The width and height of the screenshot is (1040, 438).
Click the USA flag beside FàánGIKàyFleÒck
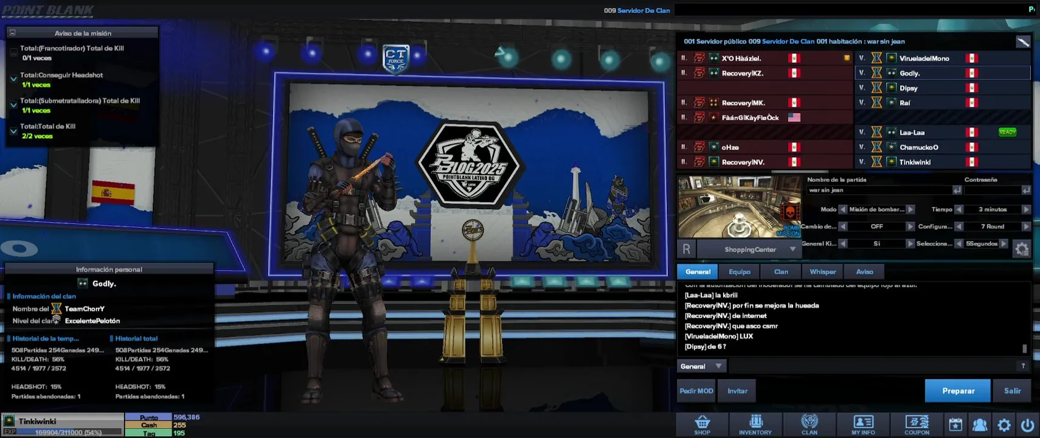pyautogui.click(x=794, y=117)
